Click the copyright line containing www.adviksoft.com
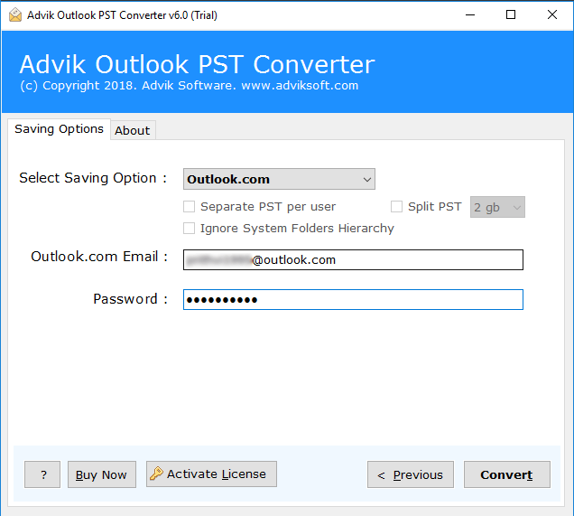 click(x=190, y=86)
